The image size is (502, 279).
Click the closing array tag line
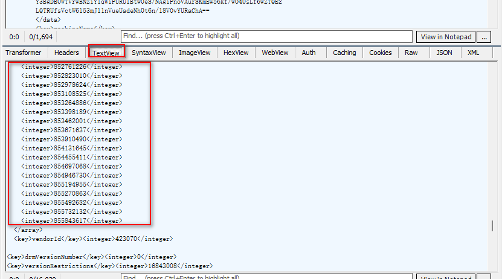click(x=28, y=229)
